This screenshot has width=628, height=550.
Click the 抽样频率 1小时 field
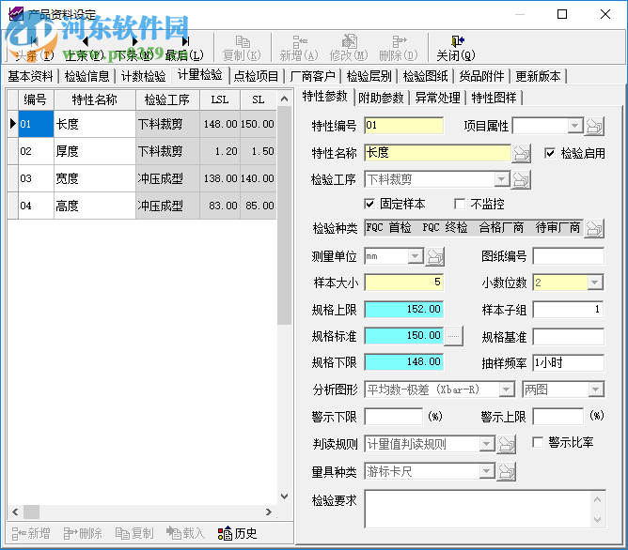[x=569, y=363]
